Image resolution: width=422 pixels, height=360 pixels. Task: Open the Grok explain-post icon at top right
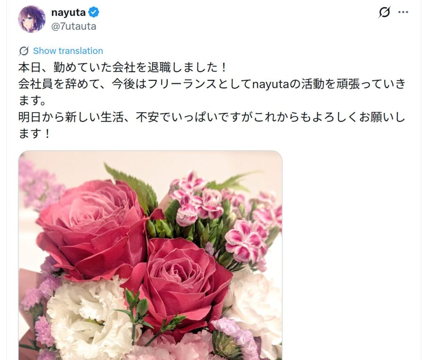(x=384, y=12)
